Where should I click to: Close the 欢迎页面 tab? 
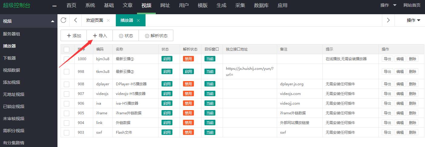pyautogui.click(x=108, y=21)
